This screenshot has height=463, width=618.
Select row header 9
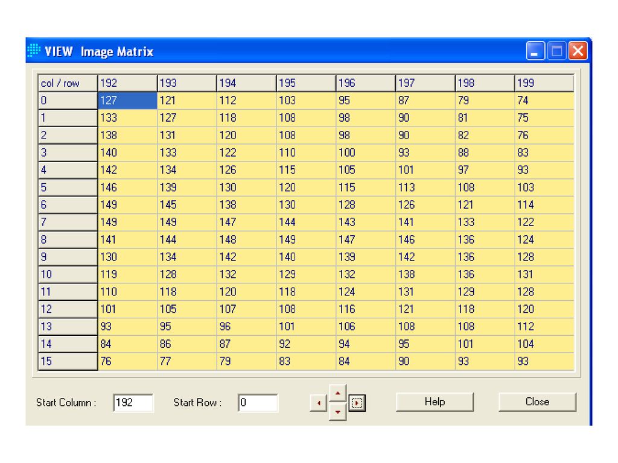(x=68, y=257)
